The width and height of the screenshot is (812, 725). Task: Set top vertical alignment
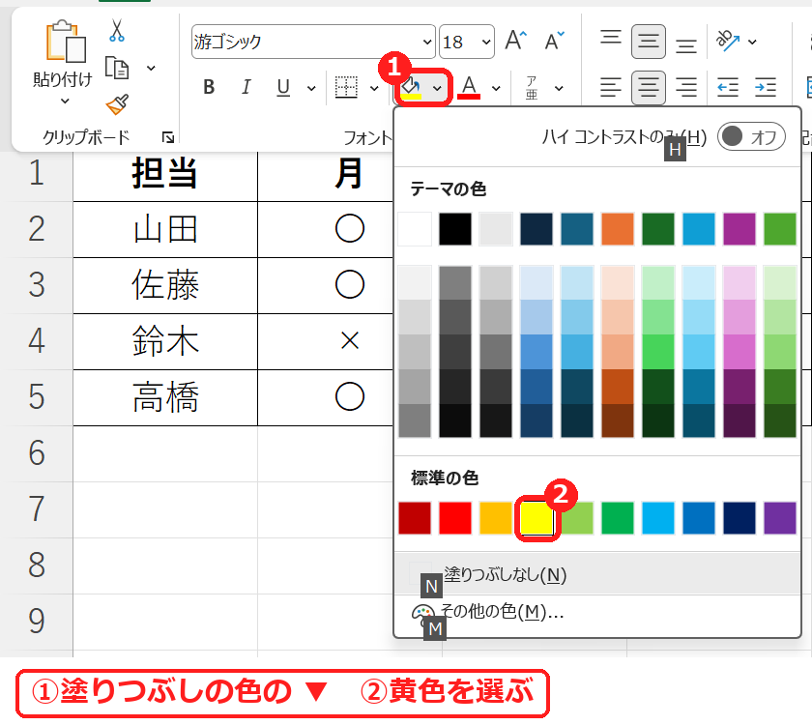point(611,38)
